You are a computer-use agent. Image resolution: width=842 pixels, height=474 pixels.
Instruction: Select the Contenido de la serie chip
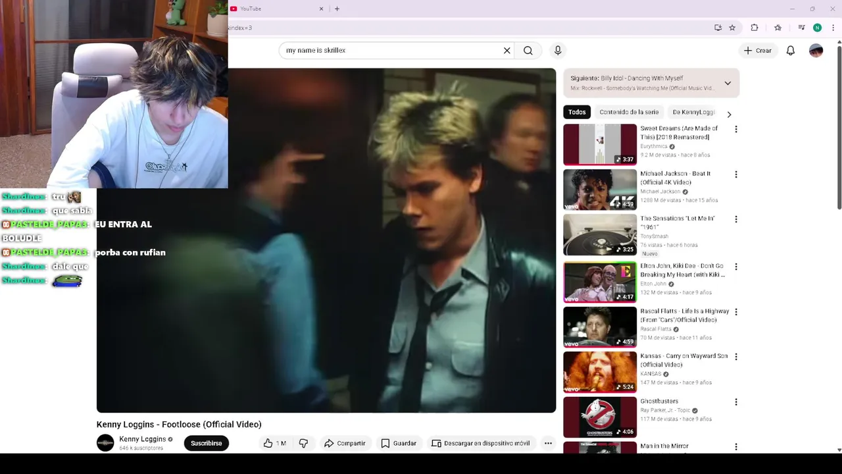tap(629, 113)
